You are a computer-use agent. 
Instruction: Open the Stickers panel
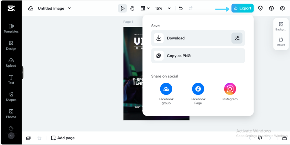pos(11,128)
